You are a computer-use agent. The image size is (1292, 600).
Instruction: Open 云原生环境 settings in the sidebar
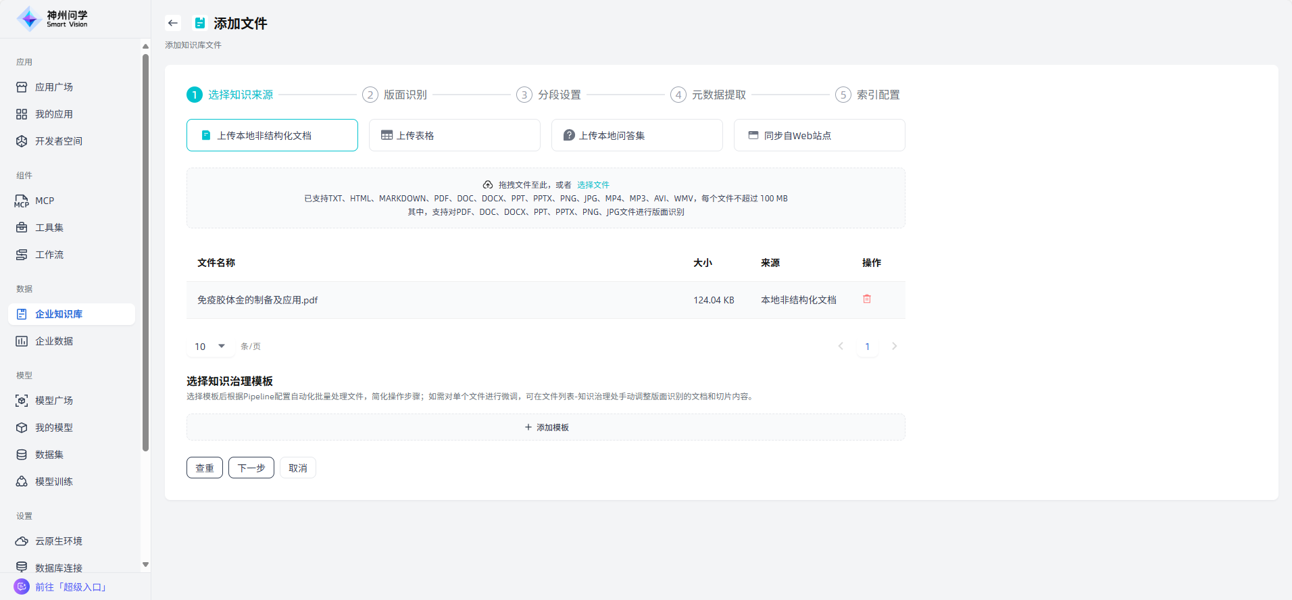coord(58,541)
